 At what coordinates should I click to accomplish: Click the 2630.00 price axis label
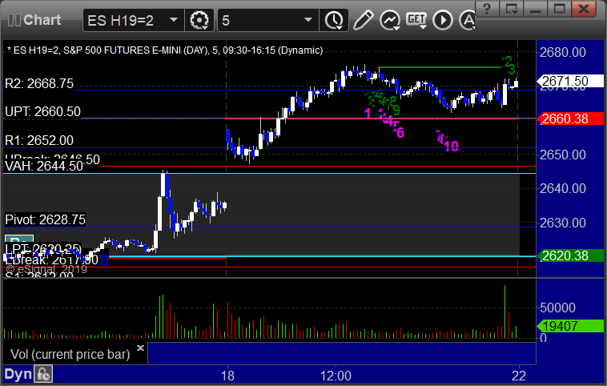pyautogui.click(x=563, y=223)
